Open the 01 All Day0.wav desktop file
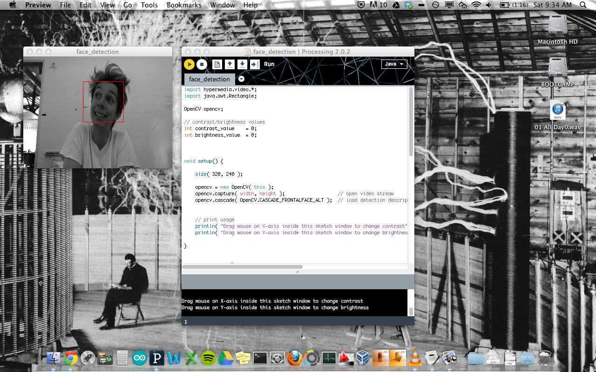 (x=557, y=112)
